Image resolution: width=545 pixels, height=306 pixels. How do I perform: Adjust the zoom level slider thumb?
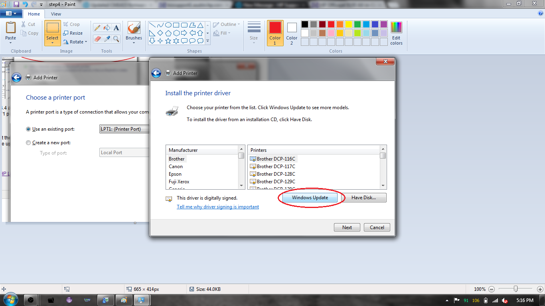tap(516, 289)
